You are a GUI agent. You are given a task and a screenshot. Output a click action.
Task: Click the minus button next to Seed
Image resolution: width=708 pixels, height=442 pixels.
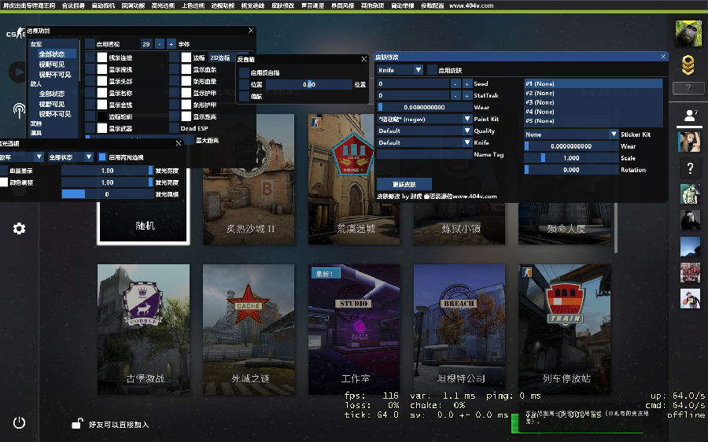tap(455, 84)
